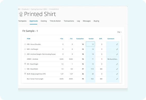Switch to the Costing tab
This screenshot has height=100, width=146.
click(x=44, y=21)
